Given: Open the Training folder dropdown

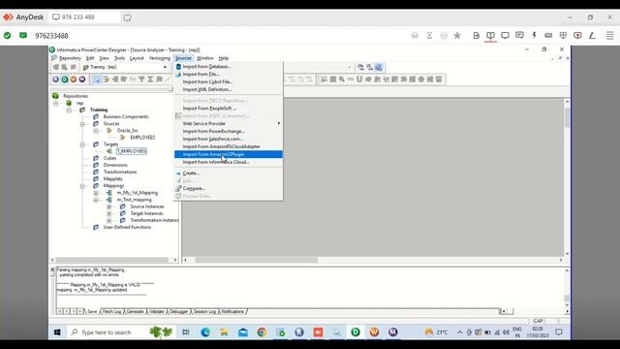Looking at the screenshot, I should (x=165, y=67).
